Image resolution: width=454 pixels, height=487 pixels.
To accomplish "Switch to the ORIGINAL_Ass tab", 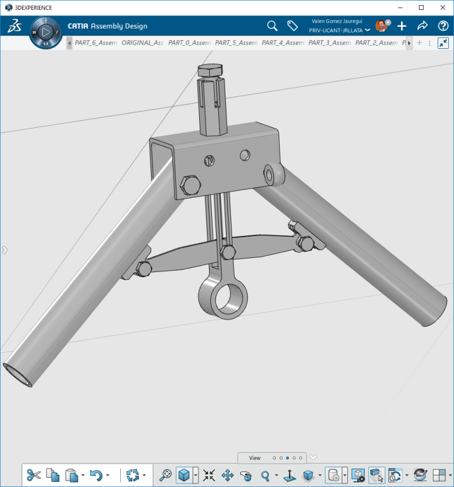I will (x=142, y=43).
